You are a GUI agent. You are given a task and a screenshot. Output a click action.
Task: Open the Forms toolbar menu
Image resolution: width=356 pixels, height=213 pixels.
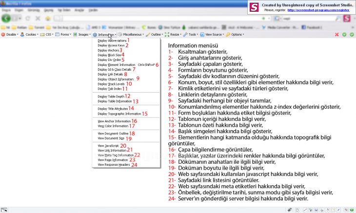coord(63,35)
